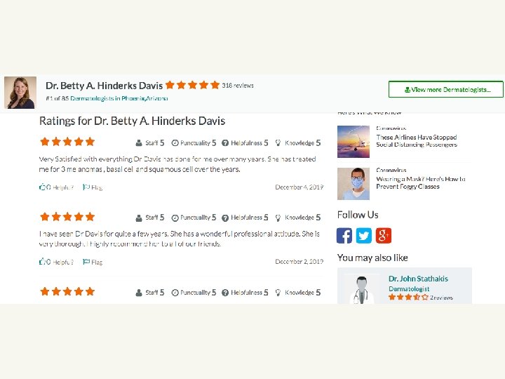Mark the December 4, 2019 review as helpful

(x=56, y=187)
